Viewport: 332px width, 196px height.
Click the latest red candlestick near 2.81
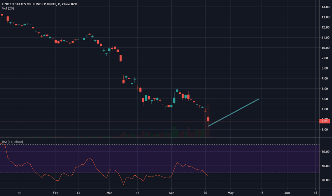click(208, 119)
